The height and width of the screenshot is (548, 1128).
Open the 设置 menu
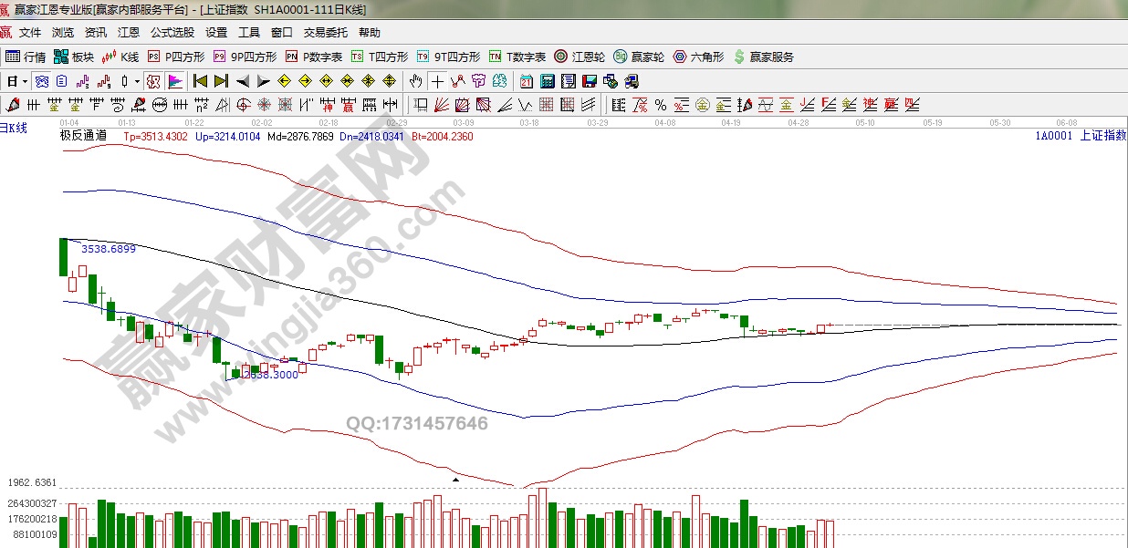[216, 33]
